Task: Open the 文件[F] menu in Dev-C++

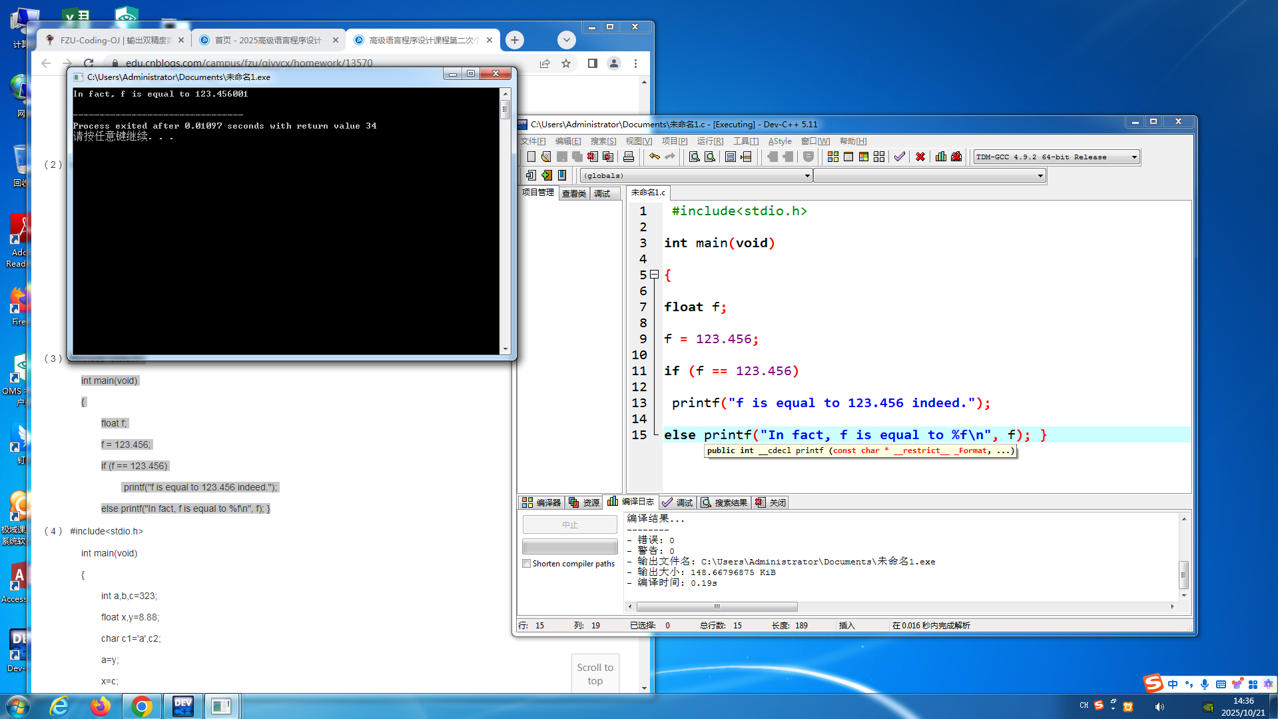Action: 533,141
